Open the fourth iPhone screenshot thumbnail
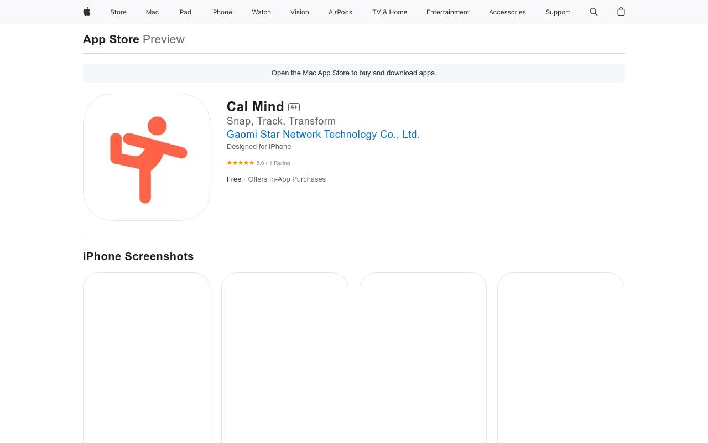This screenshot has width=708, height=443. point(561,358)
